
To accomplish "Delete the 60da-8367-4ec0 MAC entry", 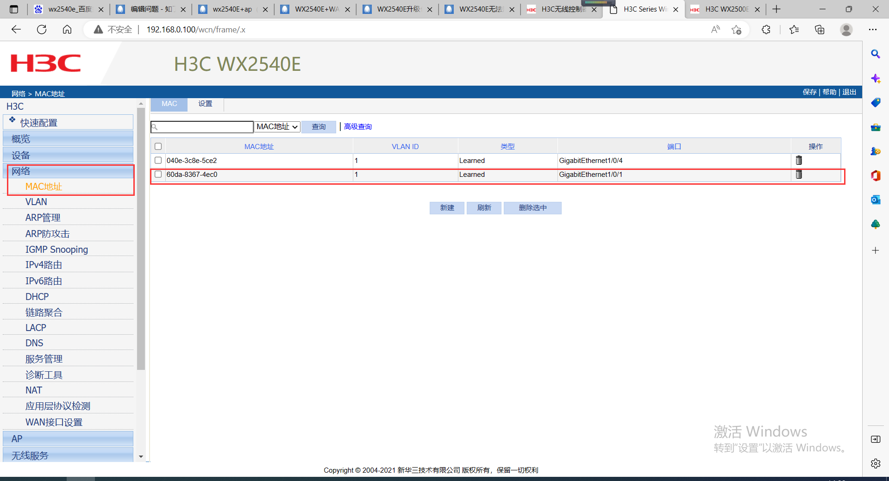I will [799, 175].
